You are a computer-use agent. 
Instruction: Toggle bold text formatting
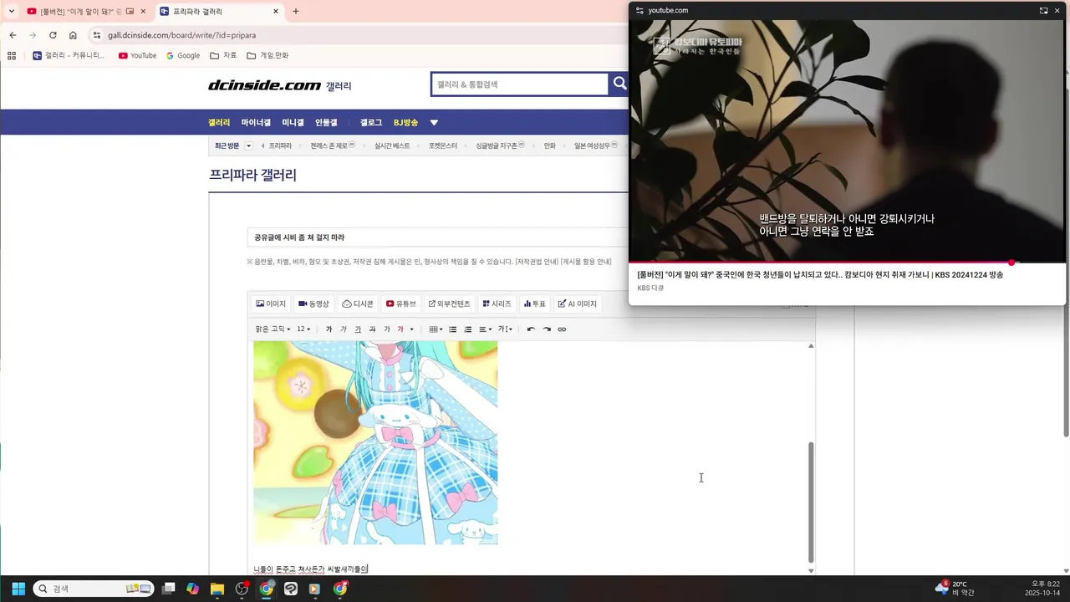pos(329,329)
